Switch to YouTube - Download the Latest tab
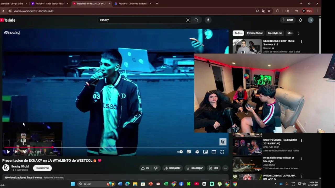Image resolution: width=335 pixels, height=188 pixels. tap(133, 4)
